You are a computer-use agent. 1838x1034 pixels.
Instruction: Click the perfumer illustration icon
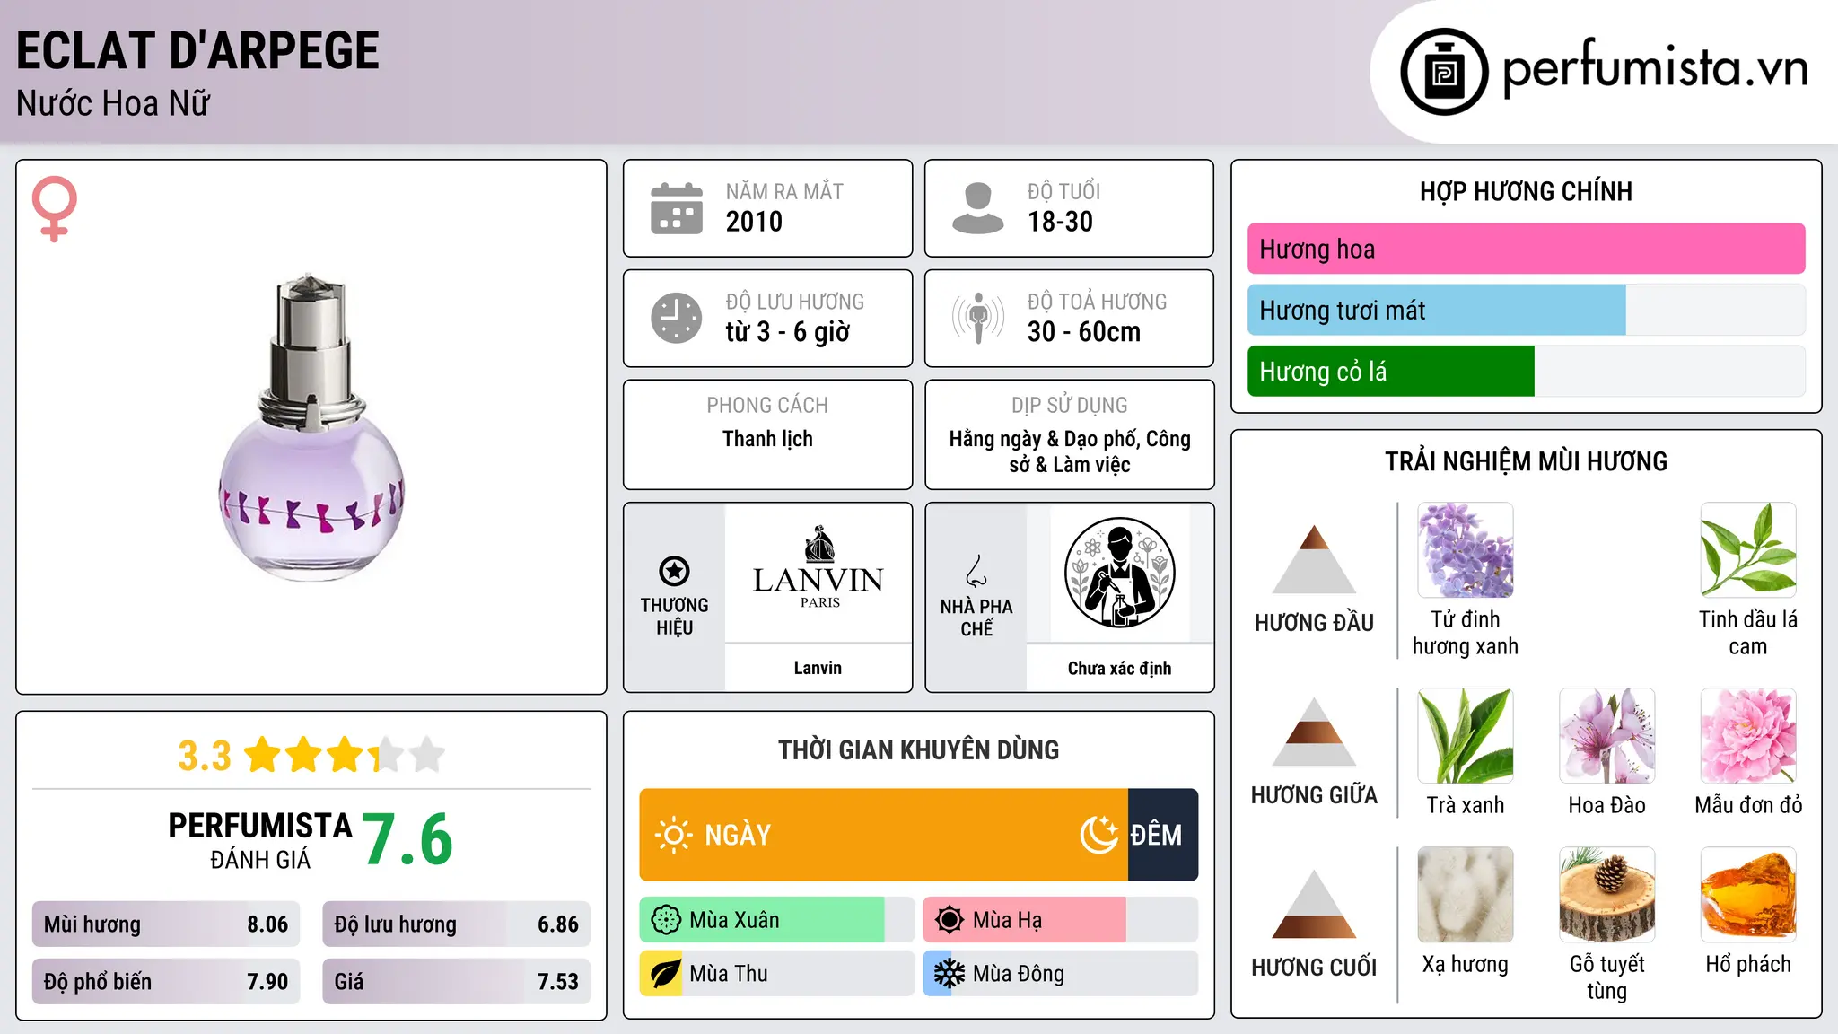(x=1119, y=573)
